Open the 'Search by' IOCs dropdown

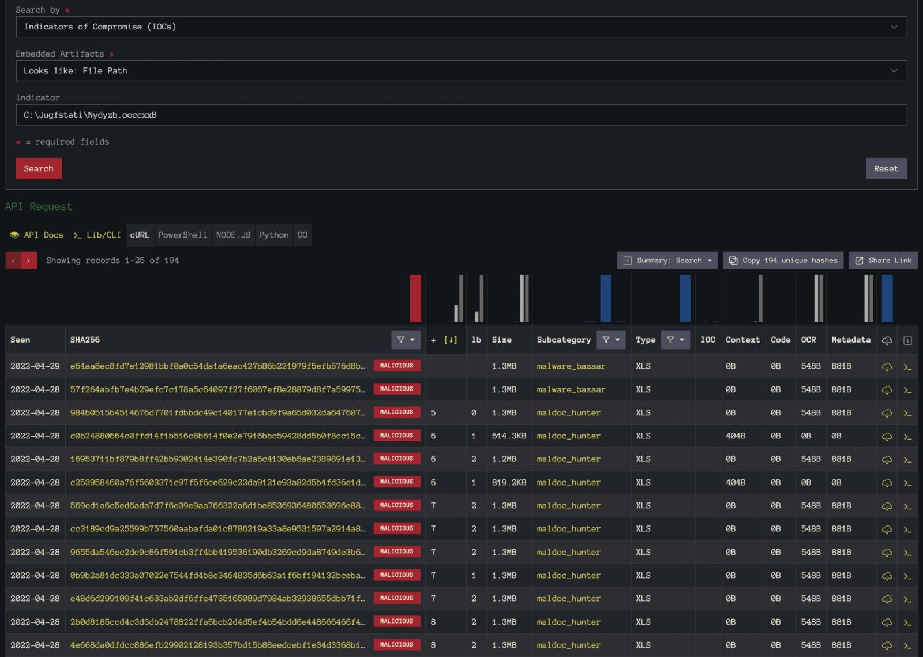461,27
